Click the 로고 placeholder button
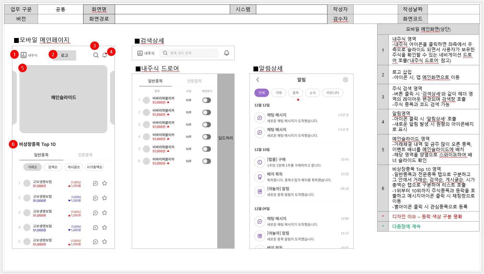 click(64, 55)
